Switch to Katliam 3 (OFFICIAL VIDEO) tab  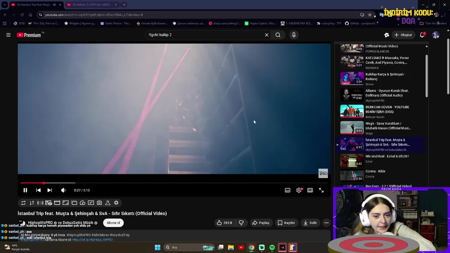(92, 5)
